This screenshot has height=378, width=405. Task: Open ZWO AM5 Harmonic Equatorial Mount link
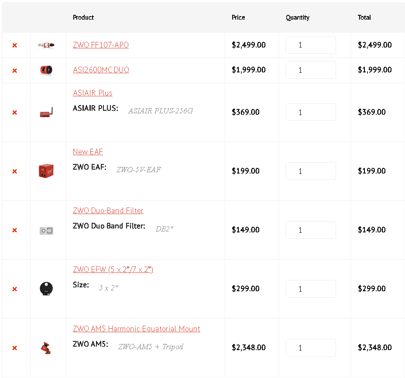[x=136, y=329]
